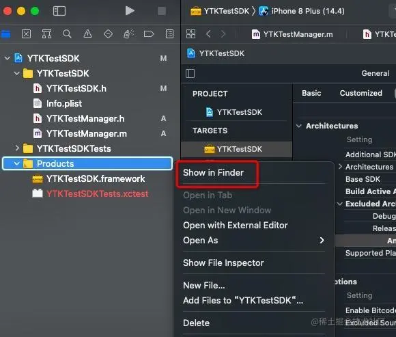Expand the YTKTestSDKTests folder
Image resolution: width=396 pixels, height=337 pixels.
[x=16, y=148]
